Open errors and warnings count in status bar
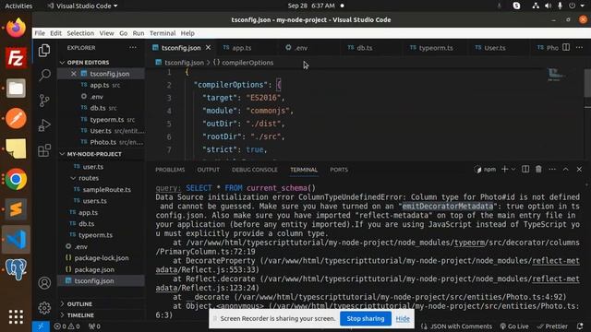Screen dimensions: 591x332 (x=66, y=326)
